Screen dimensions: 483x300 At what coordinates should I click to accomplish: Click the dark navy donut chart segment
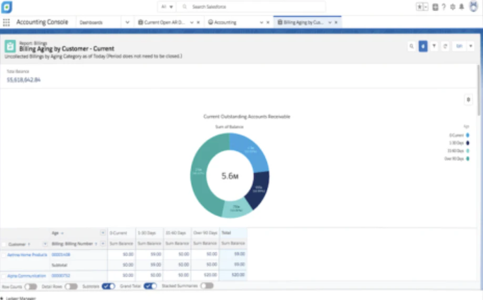(258, 190)
